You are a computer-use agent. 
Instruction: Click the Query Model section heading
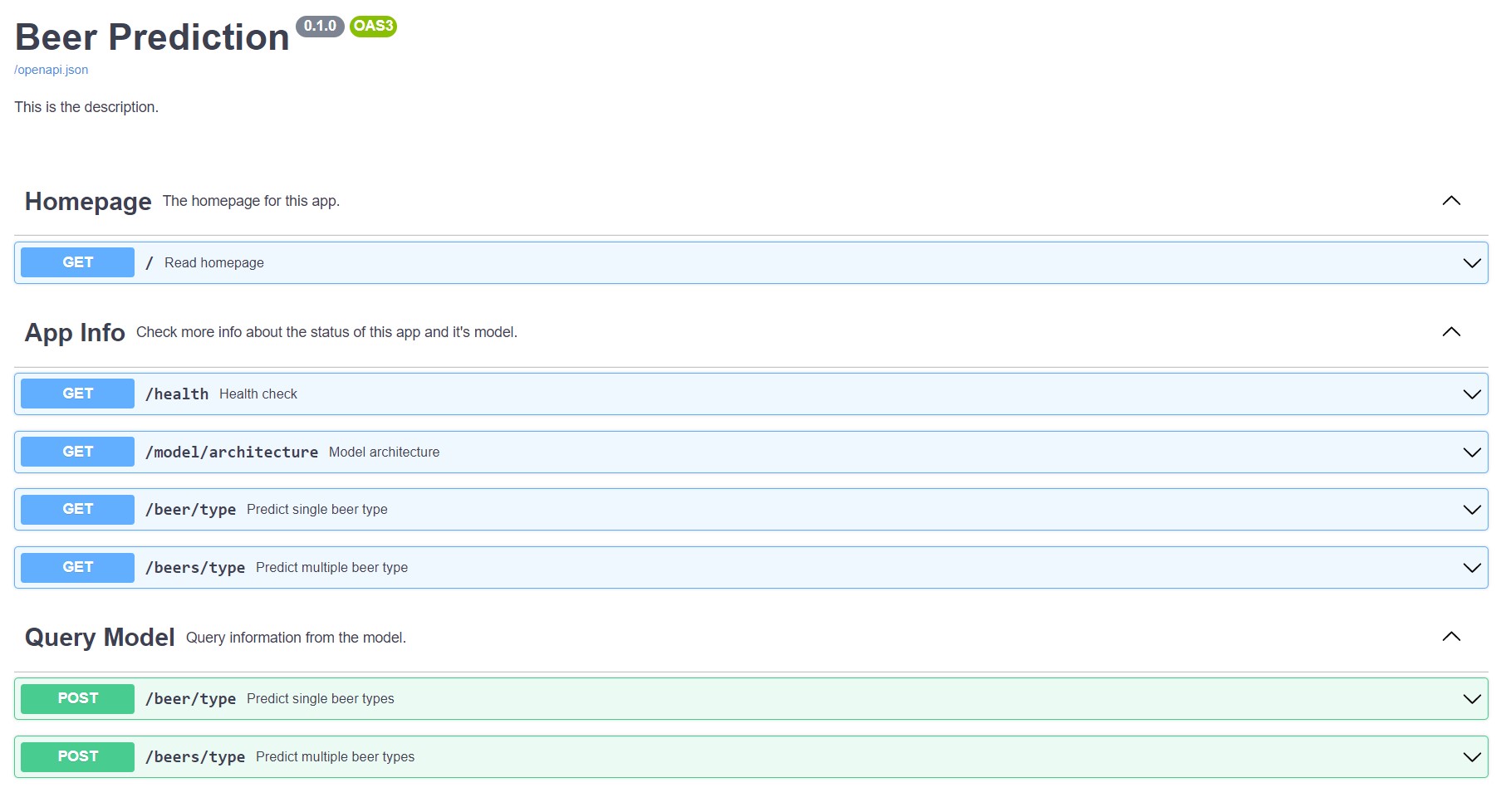100,638
